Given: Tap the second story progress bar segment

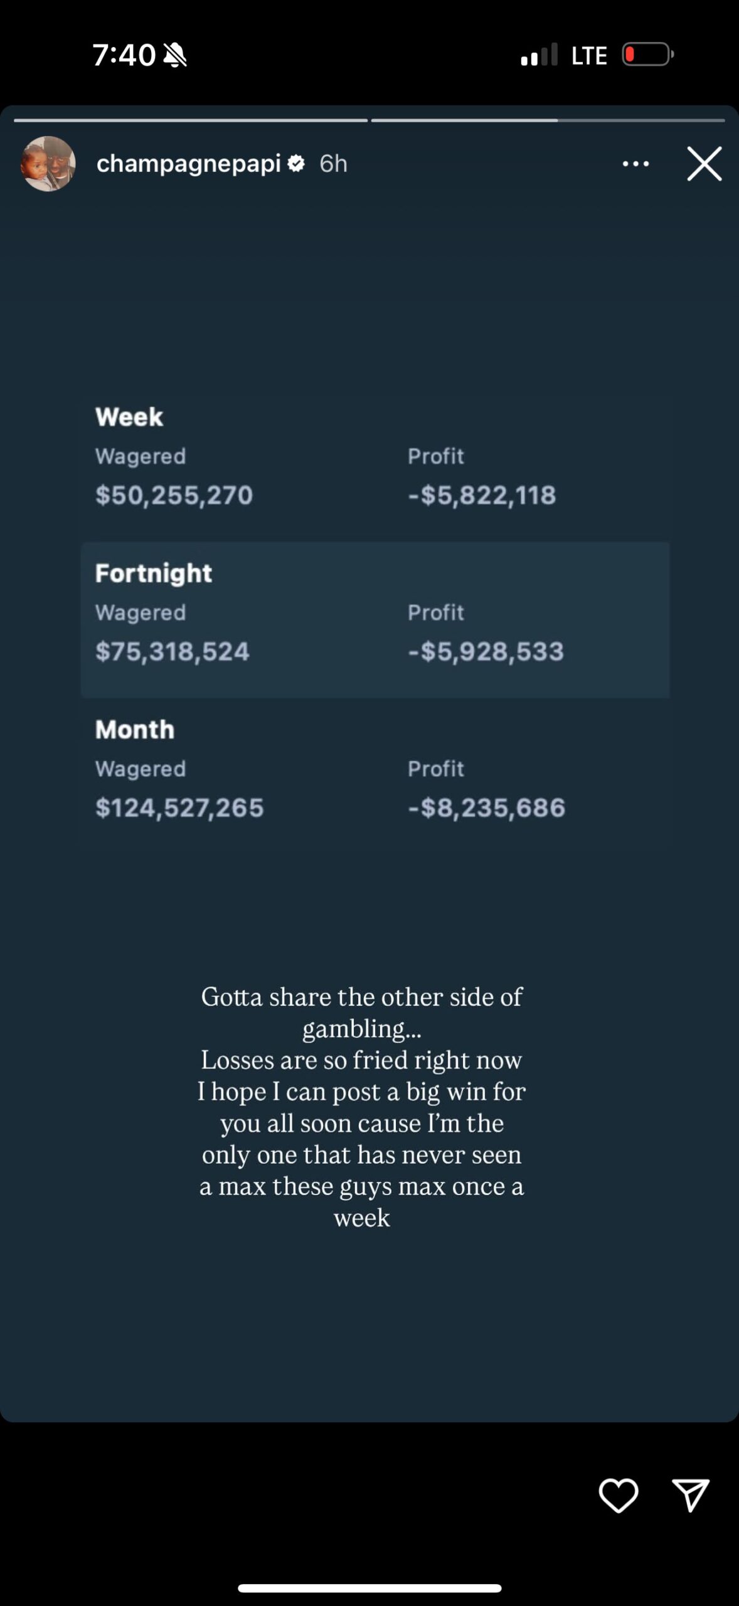Looking at the screenshot, I should tap(548, 120).
